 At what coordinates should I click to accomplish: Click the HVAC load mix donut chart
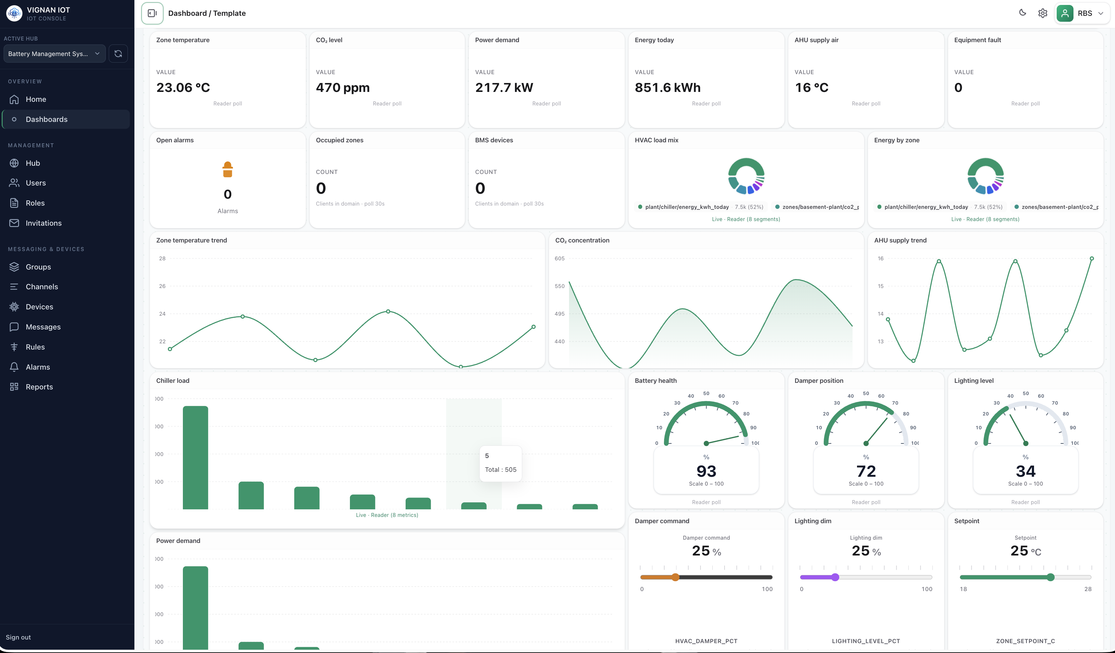click(746, 176)
